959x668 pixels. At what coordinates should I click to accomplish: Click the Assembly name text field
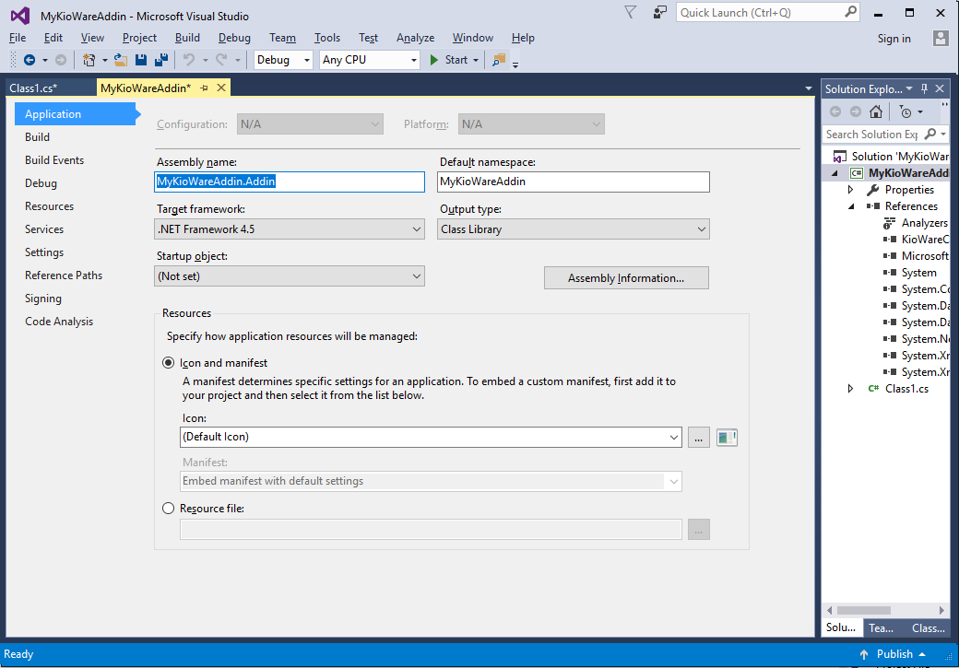point(290,182)
